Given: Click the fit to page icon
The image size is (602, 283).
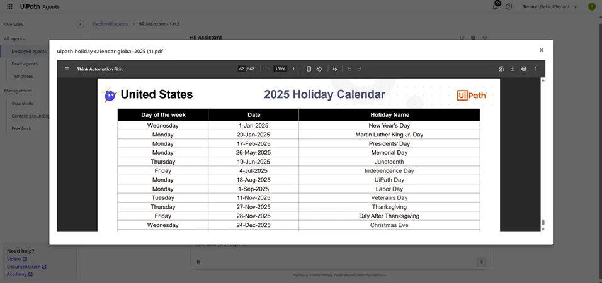Looking at the screenshot, I should (x=309, y=69).
